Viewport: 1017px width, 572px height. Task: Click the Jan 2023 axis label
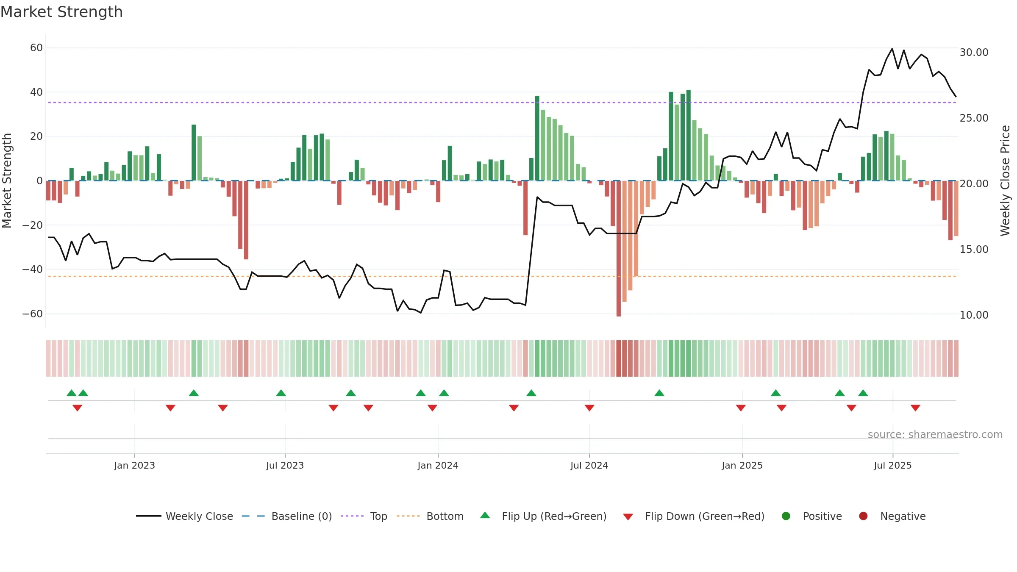click(134, 465)
